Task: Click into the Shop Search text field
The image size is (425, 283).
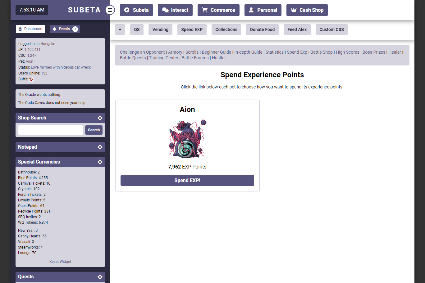Action: tap(51, 130)
